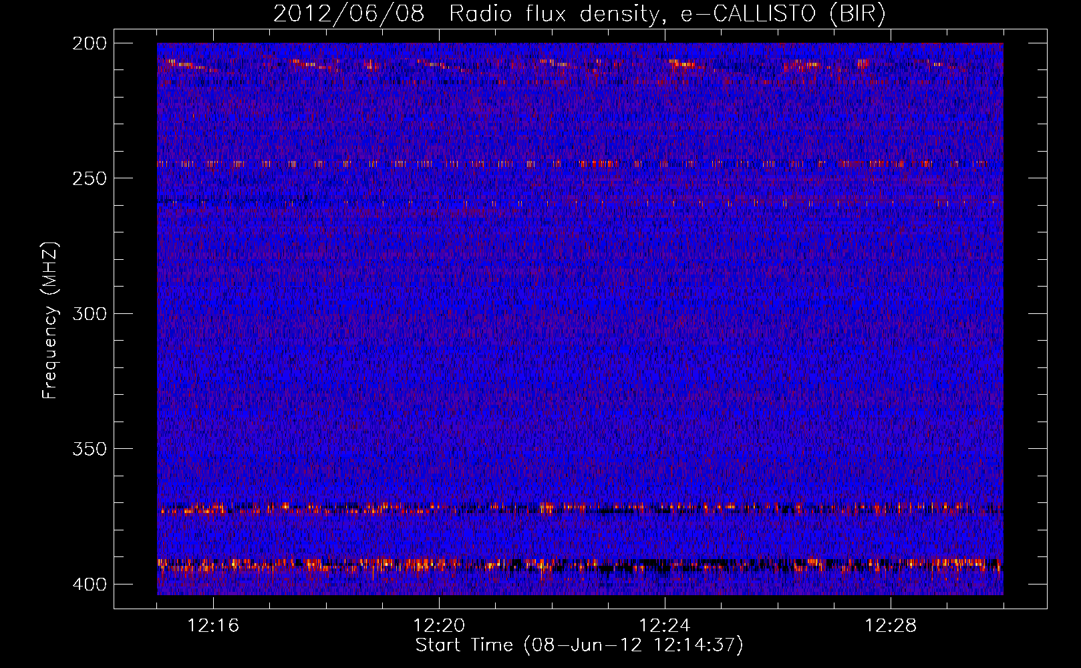
Task: Click the 'Start Time (08-Jun-12 12:14:37)' label
Action: (x=579, y=645)
